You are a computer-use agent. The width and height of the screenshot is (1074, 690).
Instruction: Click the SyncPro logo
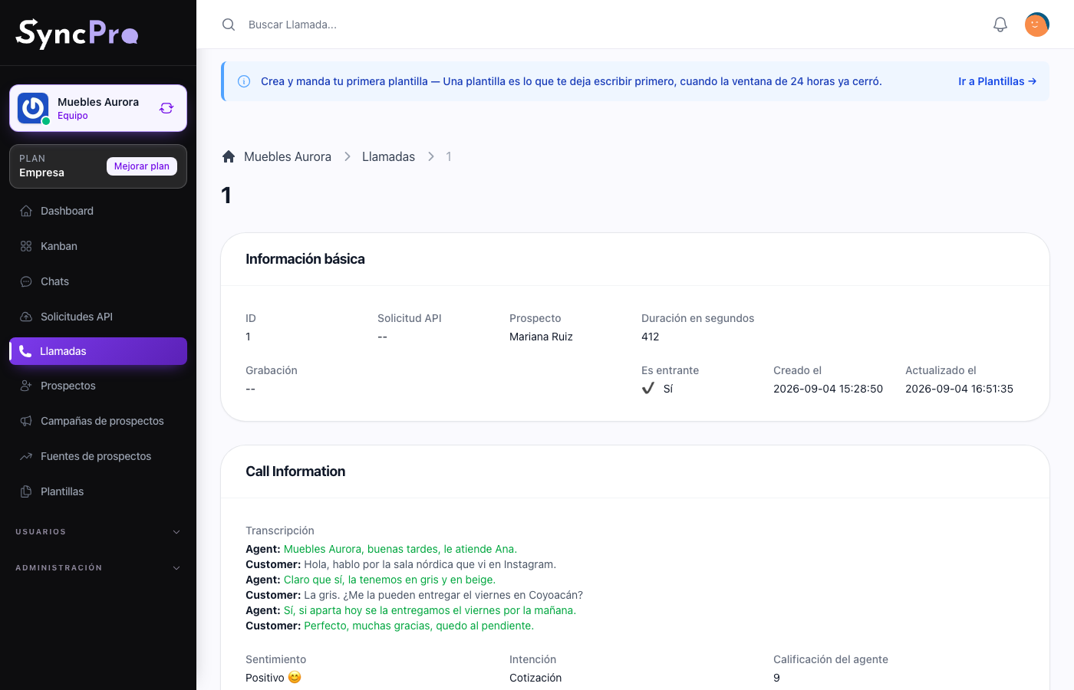pos(77,33)
